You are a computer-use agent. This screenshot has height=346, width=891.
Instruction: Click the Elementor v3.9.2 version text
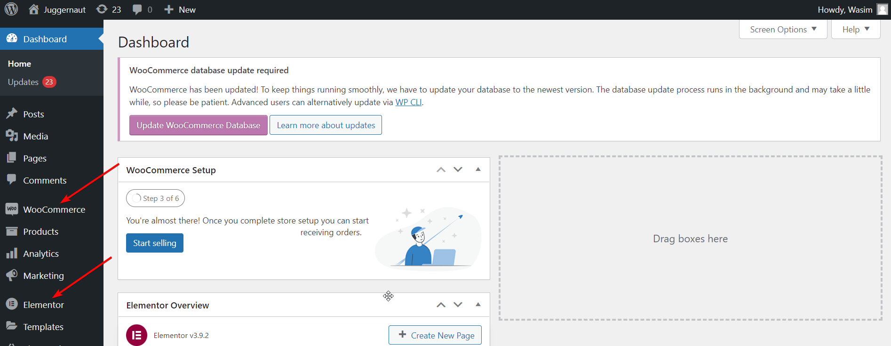tap(181, 335)
